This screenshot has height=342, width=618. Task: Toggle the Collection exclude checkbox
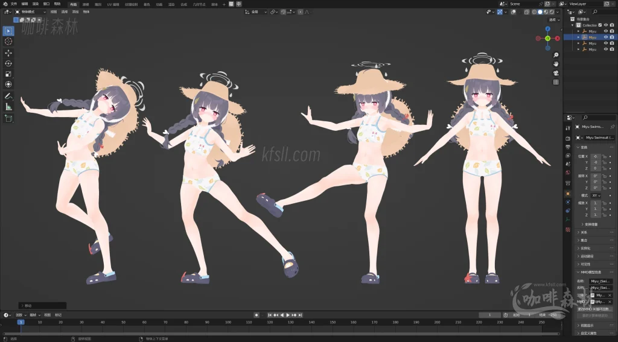coord(600,25)
